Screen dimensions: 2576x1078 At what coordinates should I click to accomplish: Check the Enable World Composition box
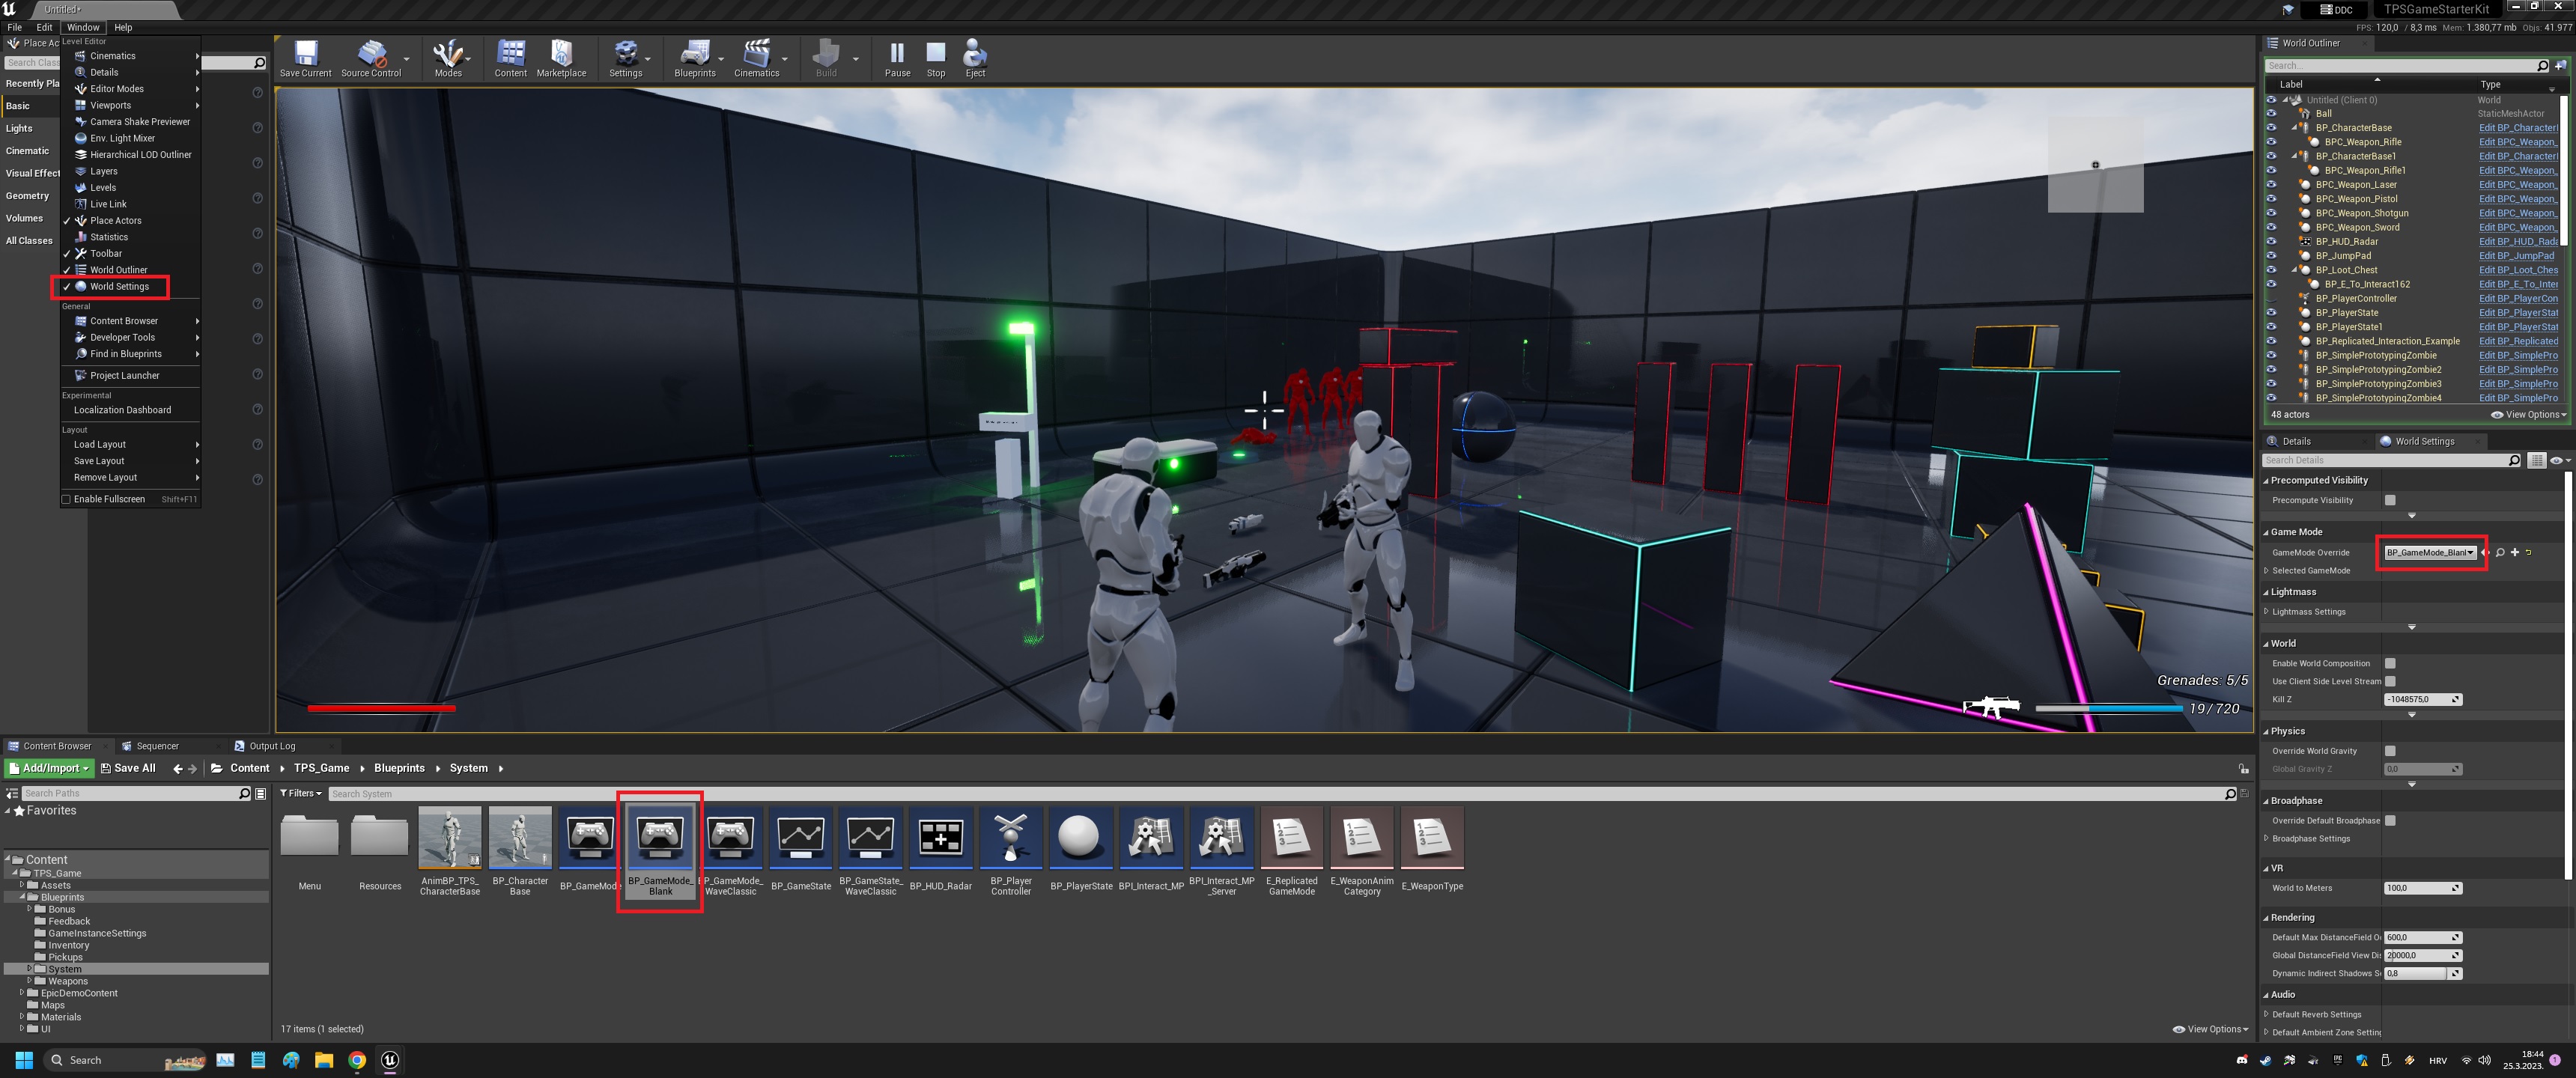pos(2390,663)
